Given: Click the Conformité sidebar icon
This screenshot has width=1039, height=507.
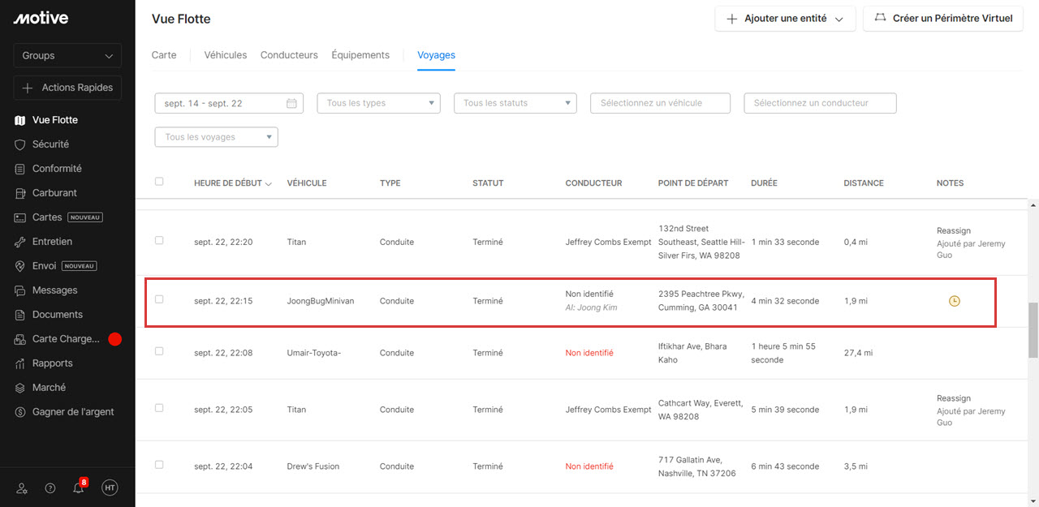Looking at the screenshot, I should click(20, 169).
